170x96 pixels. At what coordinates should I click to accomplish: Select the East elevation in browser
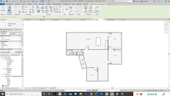click(8, 78)
